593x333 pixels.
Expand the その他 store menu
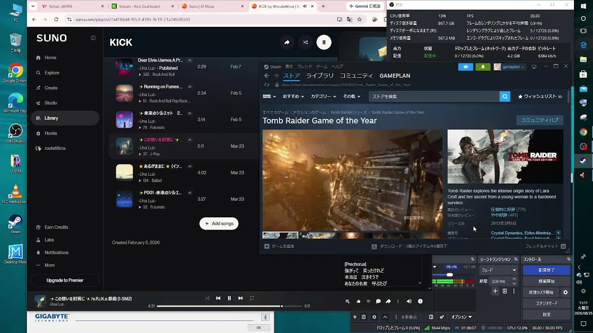pyautogui.click(x=352, y=96)
